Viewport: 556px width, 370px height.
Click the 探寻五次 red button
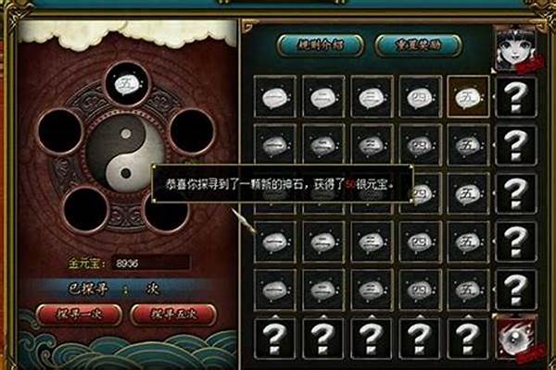pos(173,314)
